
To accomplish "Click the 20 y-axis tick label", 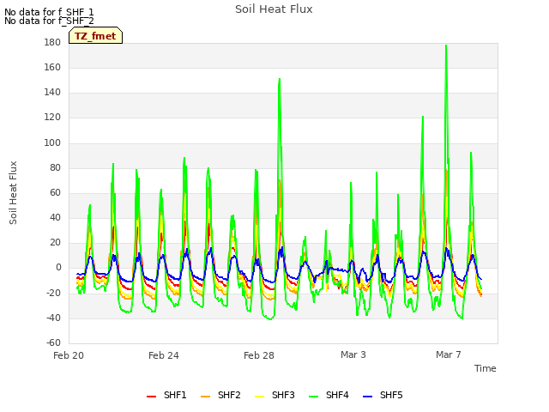I will tap(55, 242).
